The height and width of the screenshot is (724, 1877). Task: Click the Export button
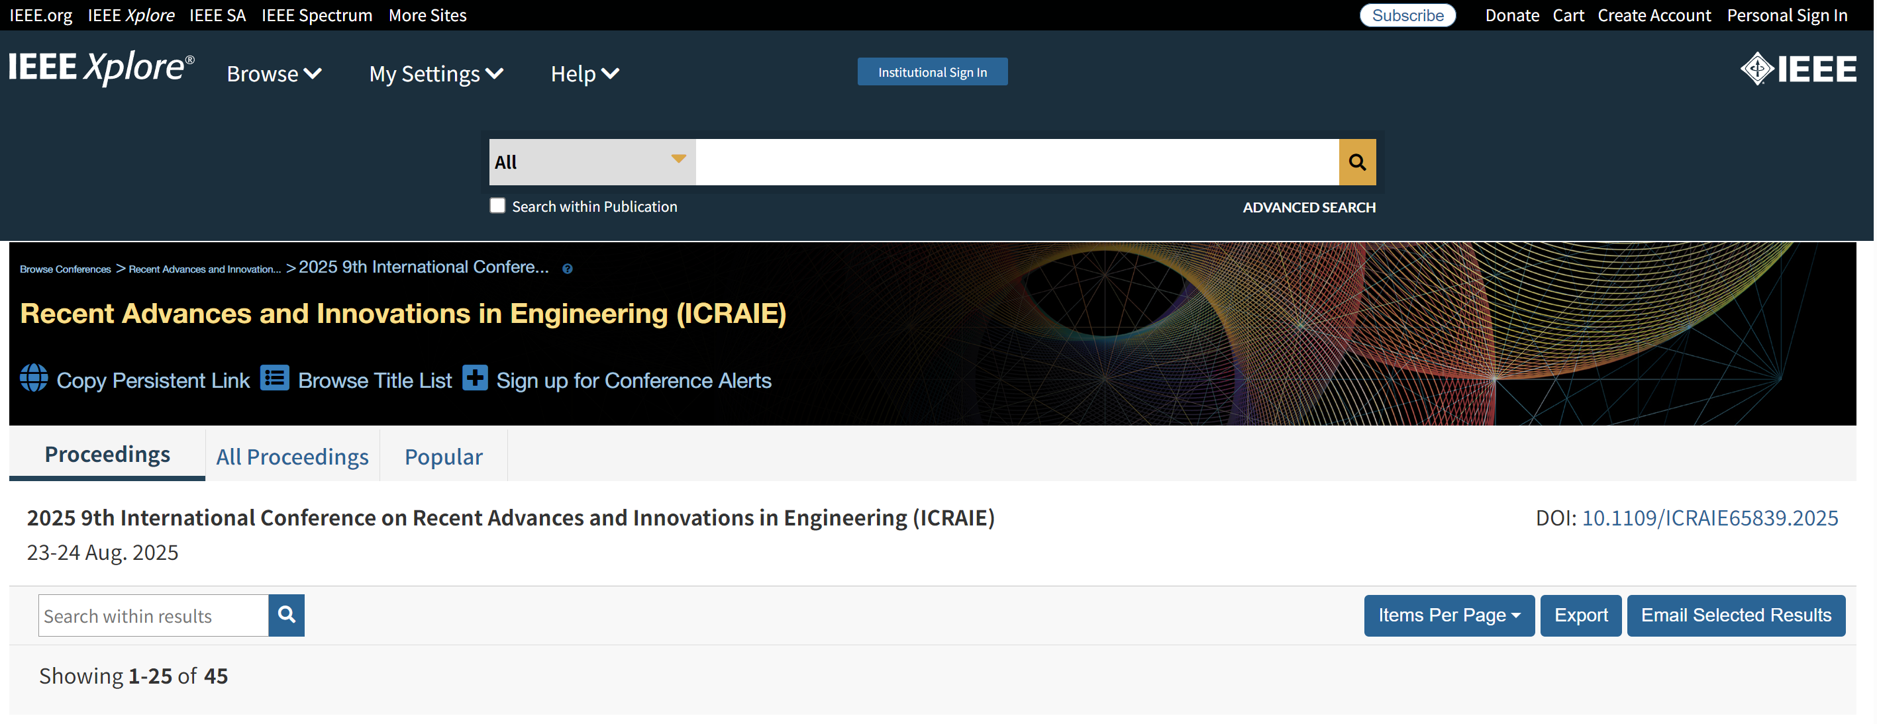click(x=1580, y=615)
